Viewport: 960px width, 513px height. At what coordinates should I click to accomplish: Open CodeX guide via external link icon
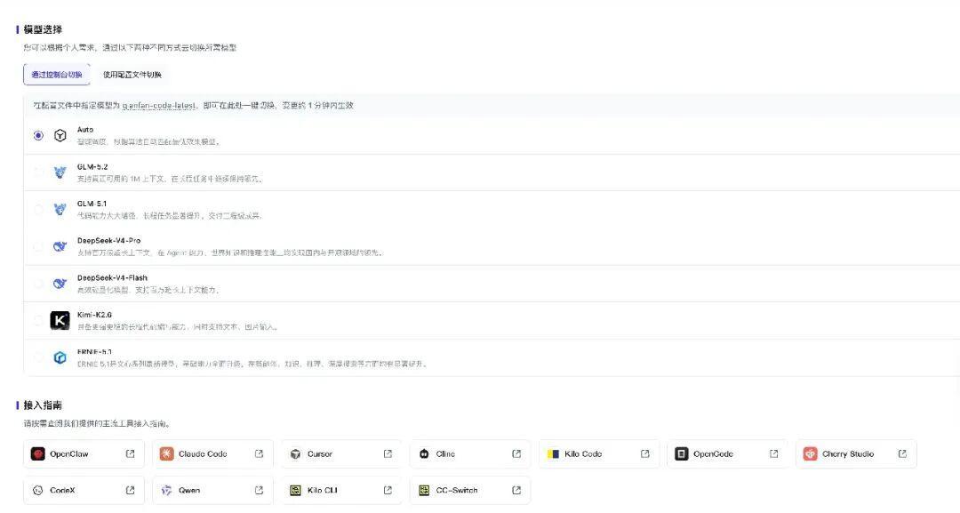pyautogui.click(x=130, y=490)
